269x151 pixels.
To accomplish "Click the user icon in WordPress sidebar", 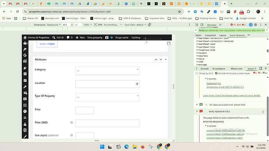I will point(25,124).
